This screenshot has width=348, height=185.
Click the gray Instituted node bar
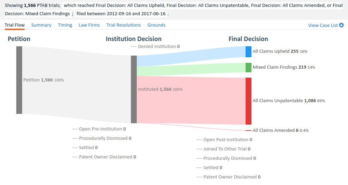point(134,89)
